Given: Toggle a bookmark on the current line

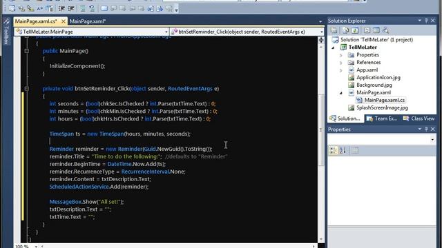Looking at the screenshot, I should coord(104,8).
